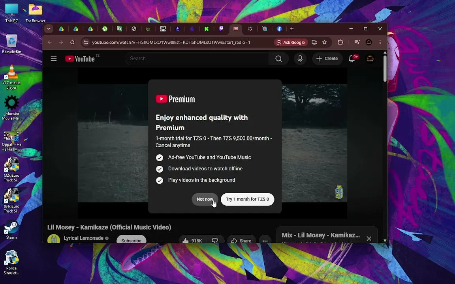Click the page vertical scrollbar thumb
The height and width of the screenshot is (284, 455).
coord(385,69)
